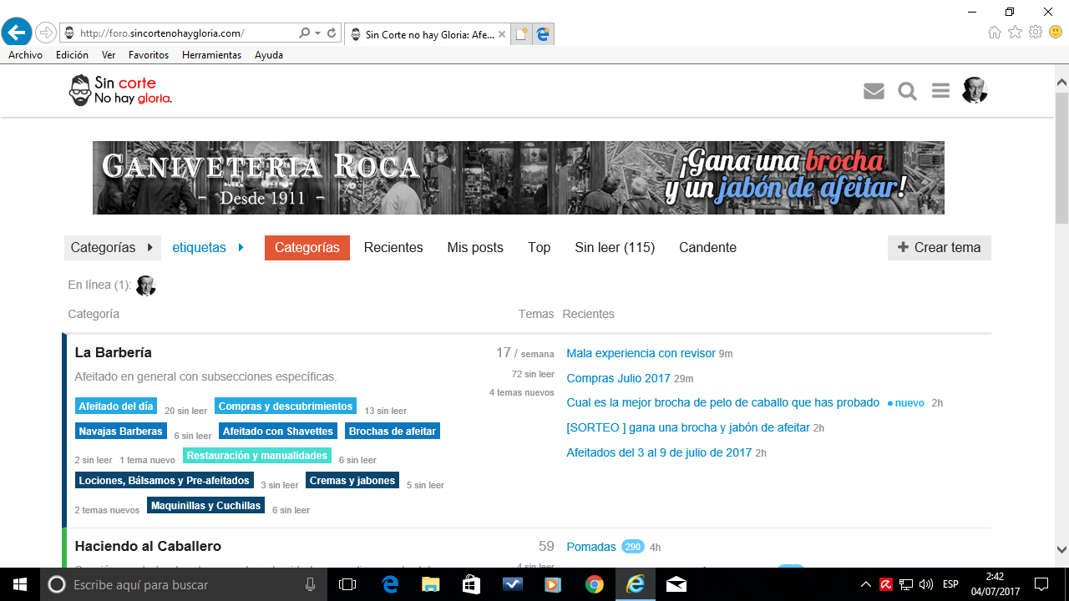Open topic Mala experiencia con revisor
The height and width of the screenshot is (601, 1069).
641,354
